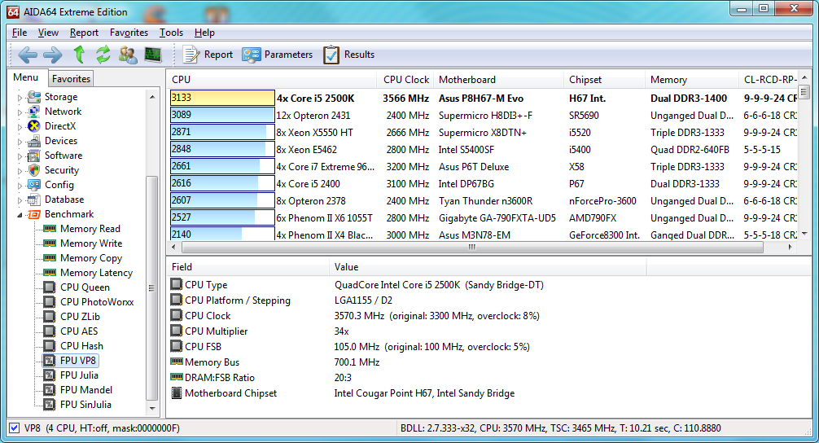The width and height of the screenshot is (819, 443).
Task: Open the View menu
Action: tap(48, 33)
